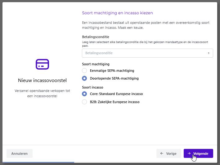Click the dropdown arrows in Betalingsconditie field
This screenshot has width=220, height=165.
(x=209, y=53)
